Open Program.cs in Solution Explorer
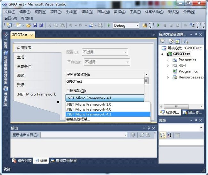 point(188,71)
